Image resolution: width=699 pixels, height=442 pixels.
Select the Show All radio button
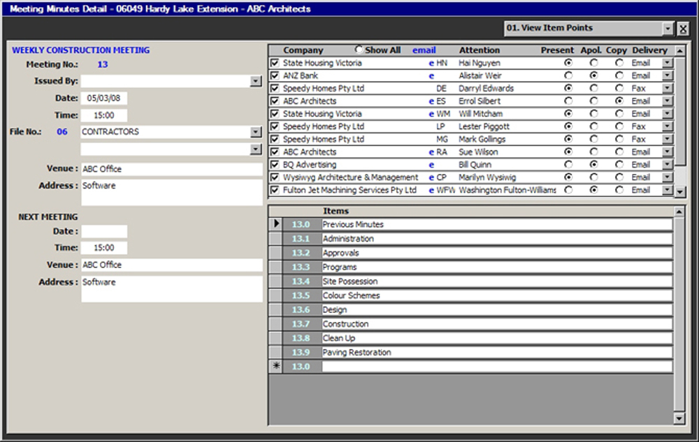359,50
